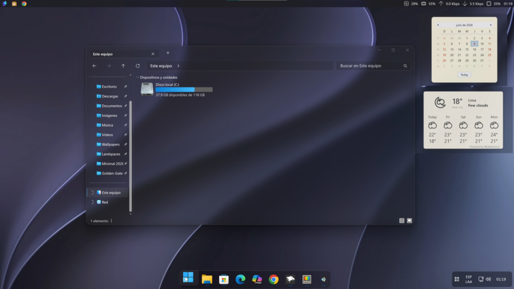Open Microsoft Edge from the taskbar
The width and height of the screenshot is (514, 289).
pos(240,279)
